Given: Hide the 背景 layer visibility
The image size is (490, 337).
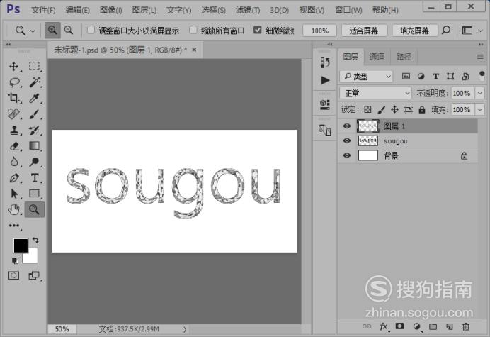Looking at the screenshot, I should pyautogui.click(x=346, y=155).
